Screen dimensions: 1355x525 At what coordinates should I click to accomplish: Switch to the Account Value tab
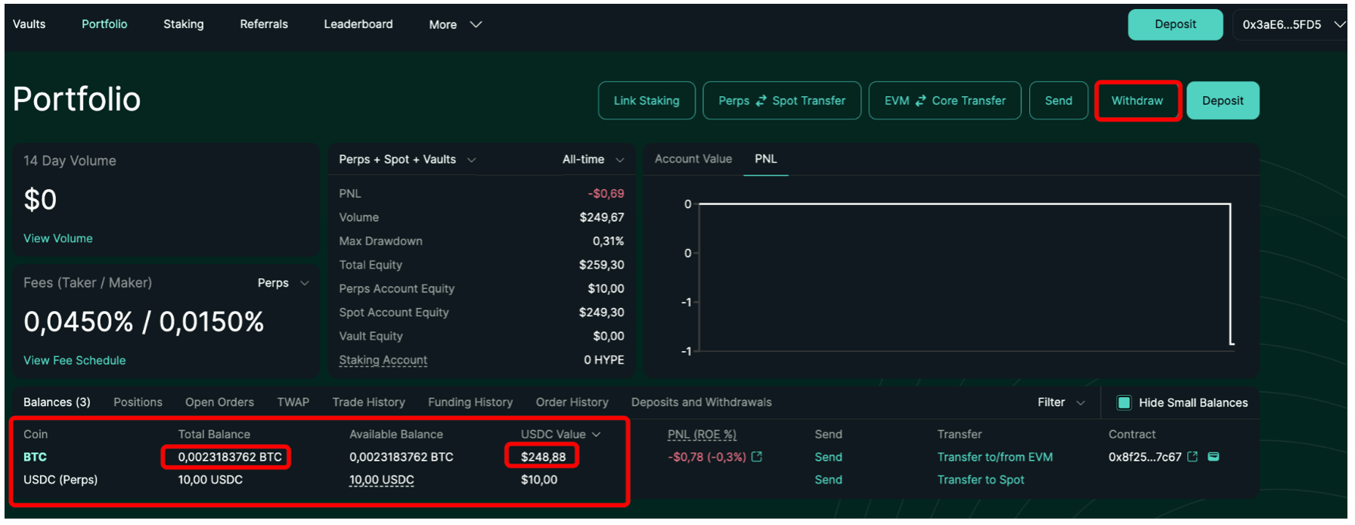tap(693, 159)
